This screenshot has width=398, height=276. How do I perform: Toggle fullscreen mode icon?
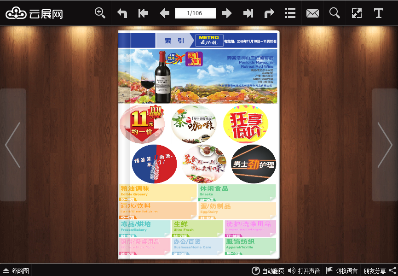[x=357, y=13]
